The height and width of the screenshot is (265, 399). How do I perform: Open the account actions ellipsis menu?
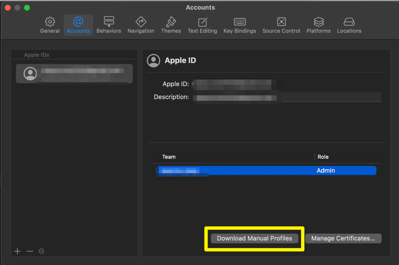click(x=41, y=251)
